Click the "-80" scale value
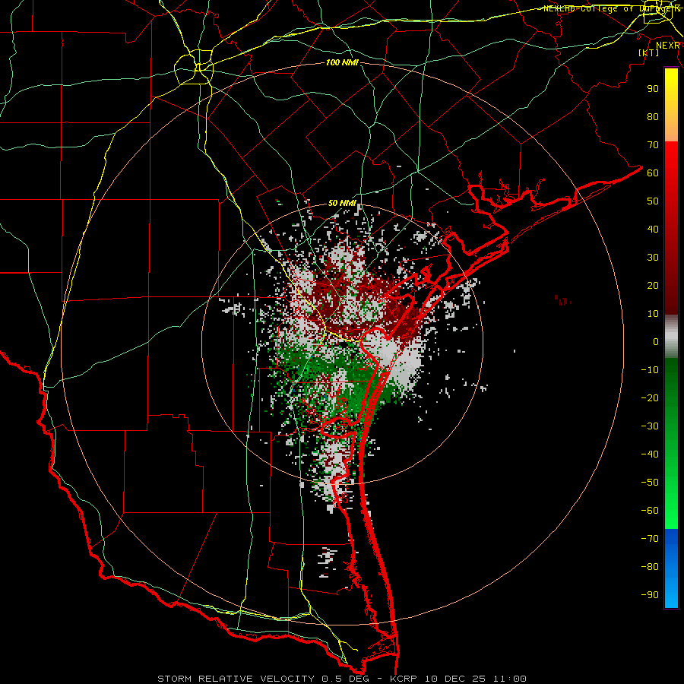This screenshot has height=684, width=684. tap(650, 567)
